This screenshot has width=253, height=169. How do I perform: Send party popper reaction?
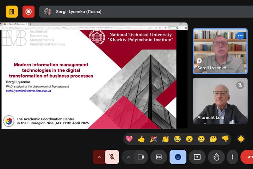(153, 139)
